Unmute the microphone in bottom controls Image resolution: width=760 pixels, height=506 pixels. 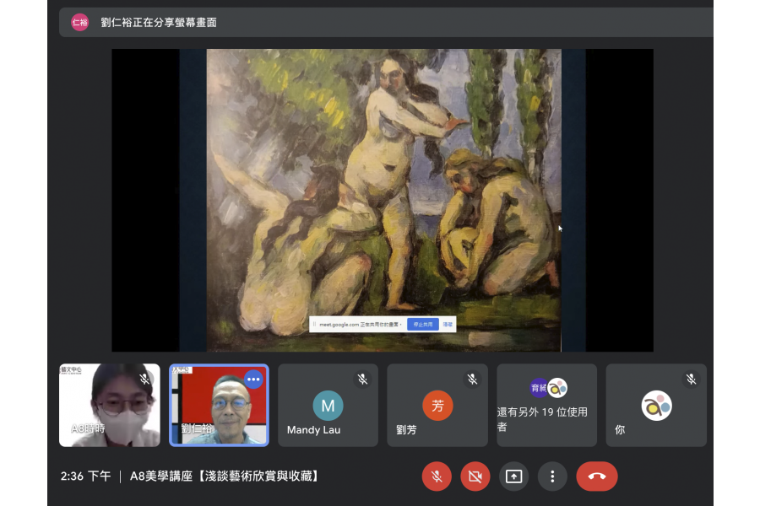pos(437,476)
